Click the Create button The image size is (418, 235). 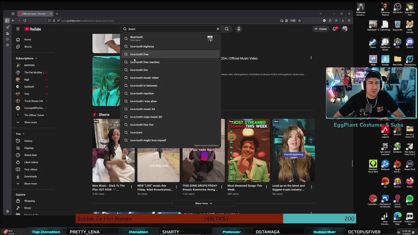(x=320, y=29)
